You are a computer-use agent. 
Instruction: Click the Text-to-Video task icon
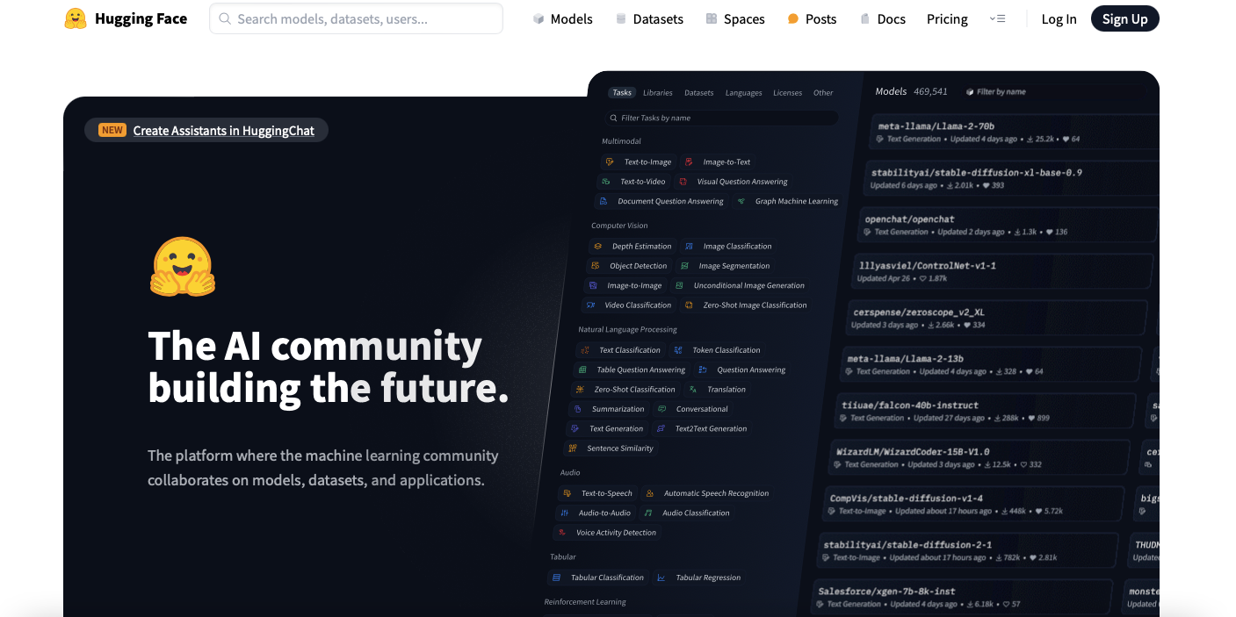[605, 182]
